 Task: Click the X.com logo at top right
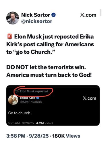pyautogui.click(x=88, y=15)
